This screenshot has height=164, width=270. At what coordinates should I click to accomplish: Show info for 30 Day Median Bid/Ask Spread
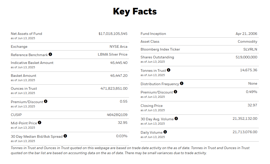tap(65, 136)
